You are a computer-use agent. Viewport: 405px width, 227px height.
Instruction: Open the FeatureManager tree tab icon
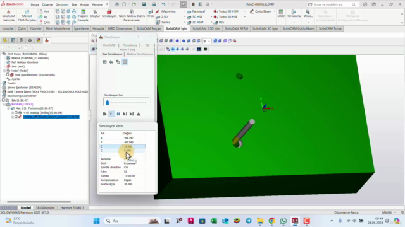4,40
